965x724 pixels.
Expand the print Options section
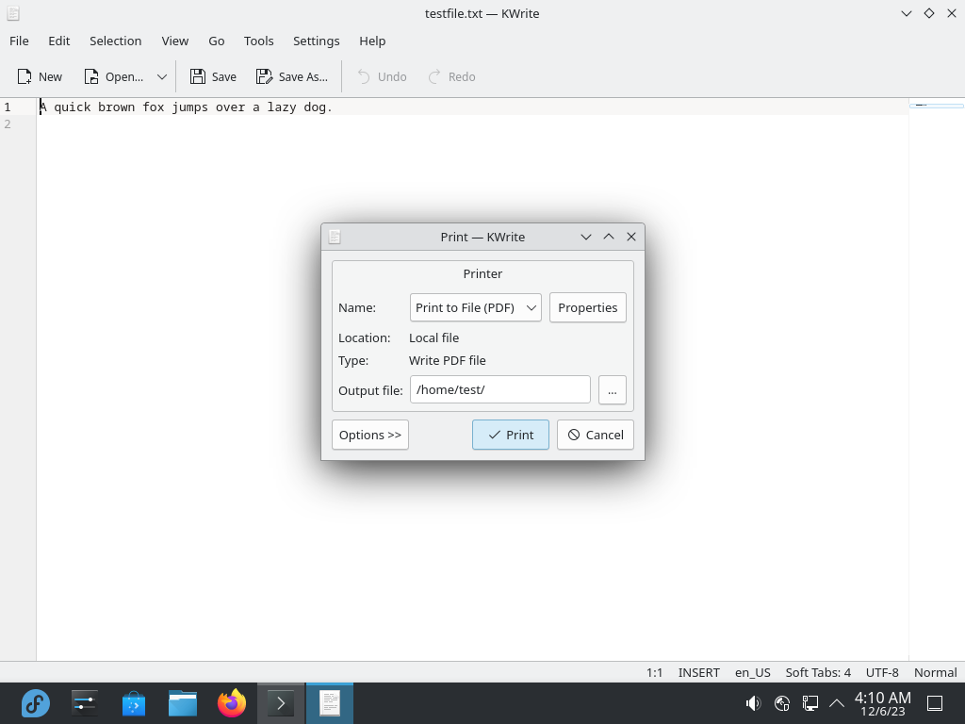tap(369, 435)
